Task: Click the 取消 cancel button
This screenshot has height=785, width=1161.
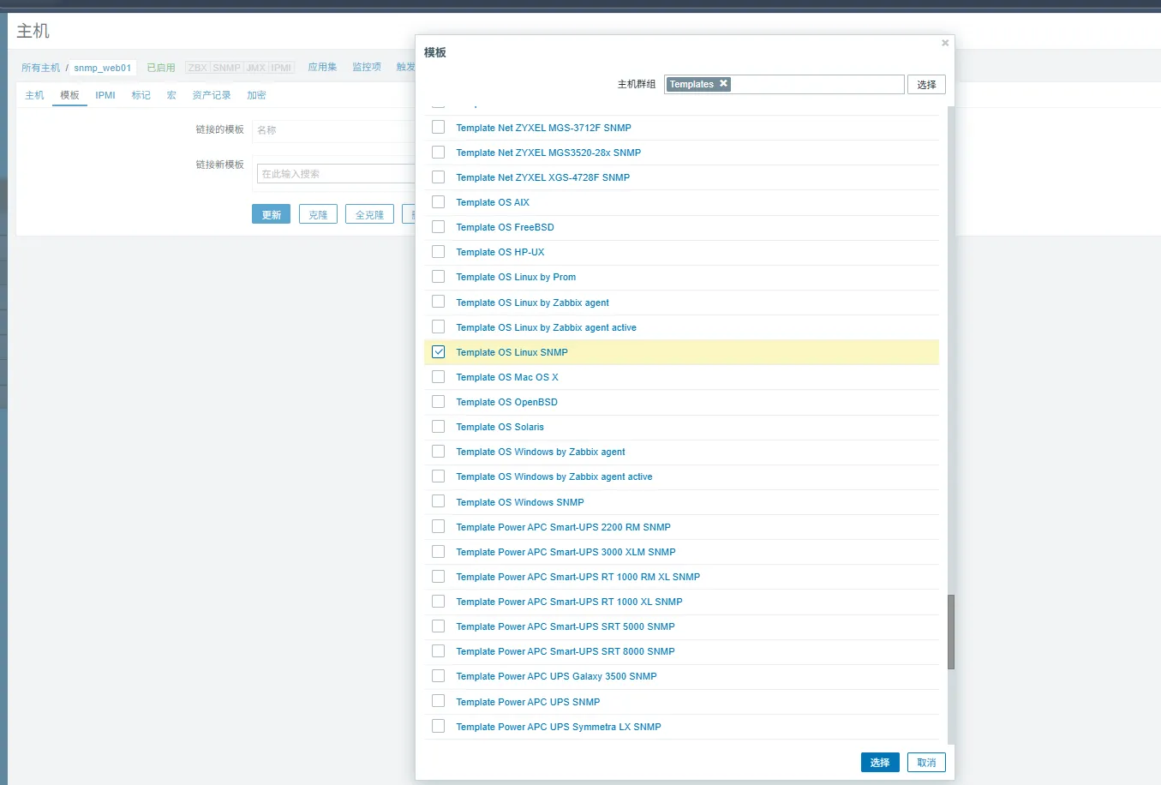Action: 925,763
